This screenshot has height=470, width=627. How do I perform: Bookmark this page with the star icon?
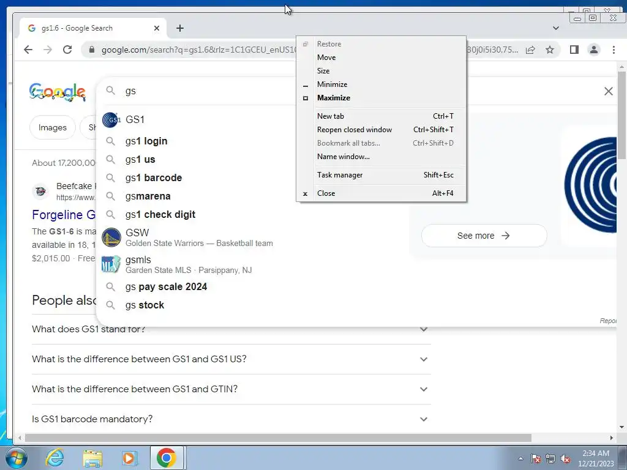tap(550, 50)
